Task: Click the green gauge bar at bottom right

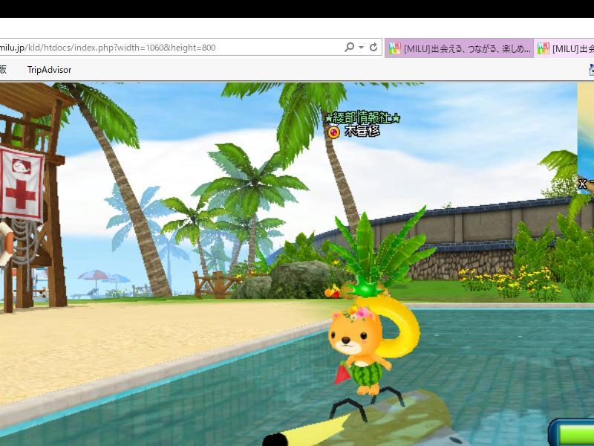Action: [x=575, y=434]
